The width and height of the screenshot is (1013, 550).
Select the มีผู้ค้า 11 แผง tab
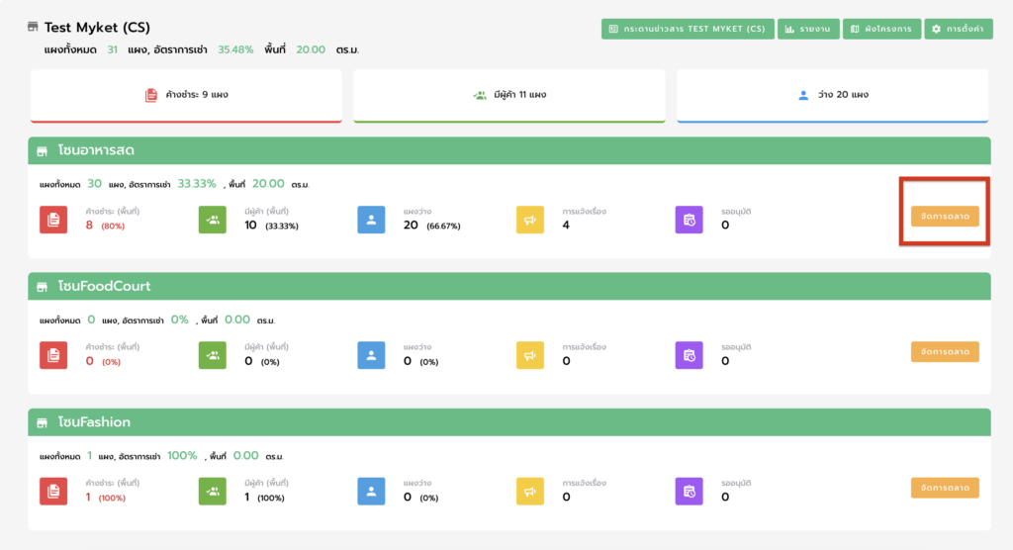point(508,95)
